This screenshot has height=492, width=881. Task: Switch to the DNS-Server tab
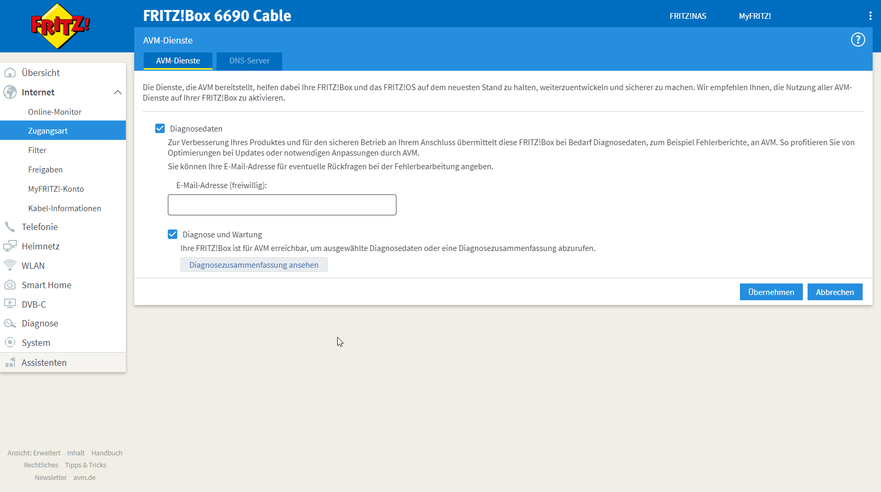[250, 61]
